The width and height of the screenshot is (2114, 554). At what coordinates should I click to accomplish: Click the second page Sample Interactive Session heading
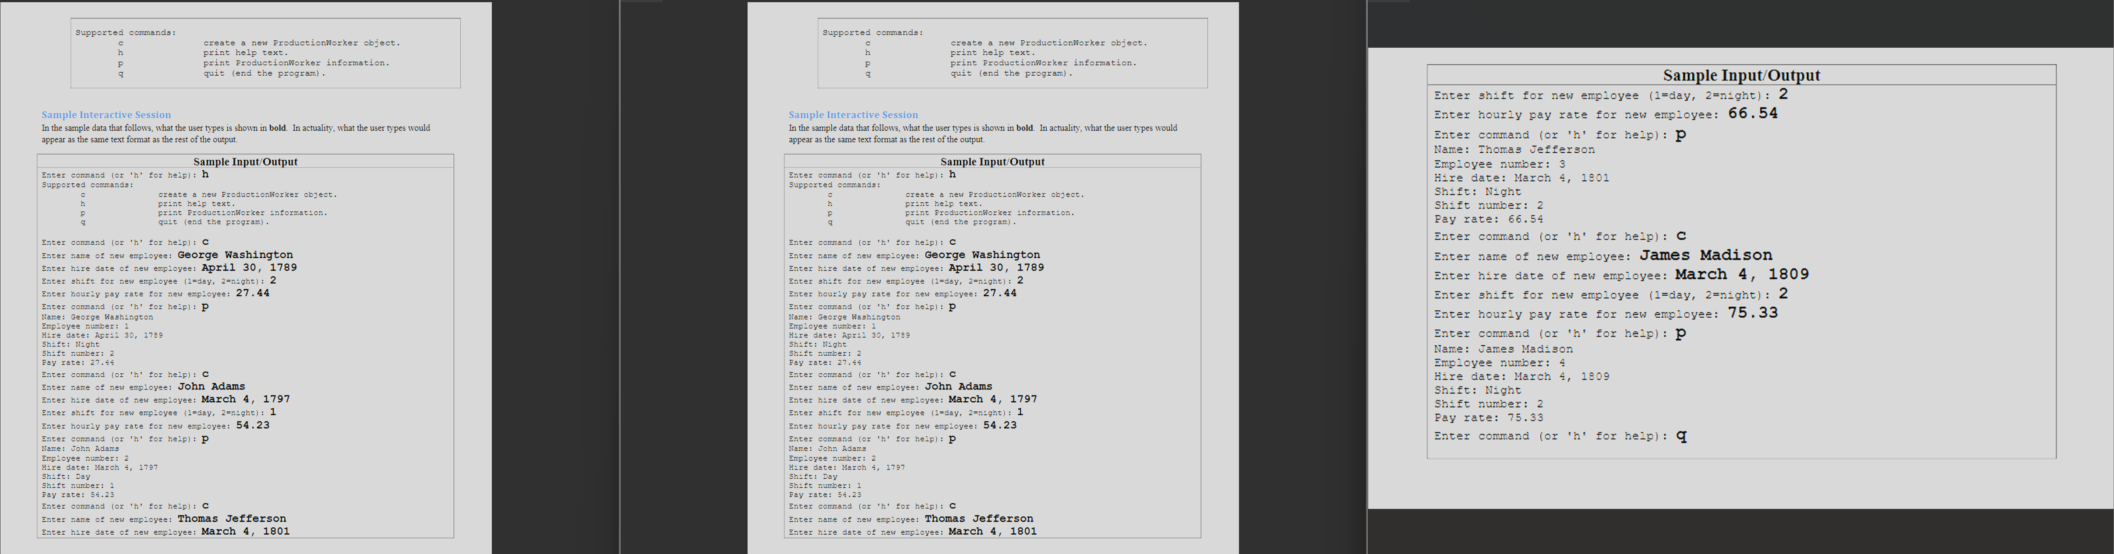pos(852,114)
